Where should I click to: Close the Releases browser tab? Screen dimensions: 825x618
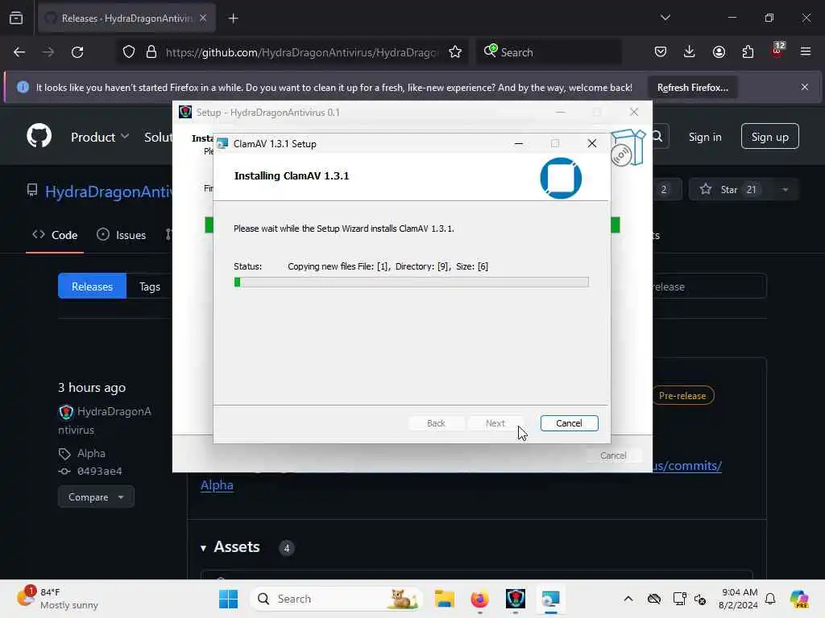coord(203,18)
